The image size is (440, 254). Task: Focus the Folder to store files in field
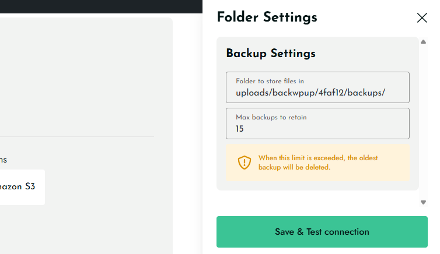point(317,87)
